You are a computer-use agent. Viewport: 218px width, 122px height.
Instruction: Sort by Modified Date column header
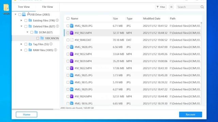152,19
